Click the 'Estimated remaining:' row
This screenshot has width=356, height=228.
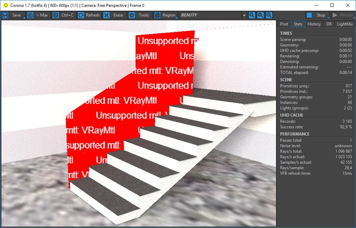click(x=316, y=67)
